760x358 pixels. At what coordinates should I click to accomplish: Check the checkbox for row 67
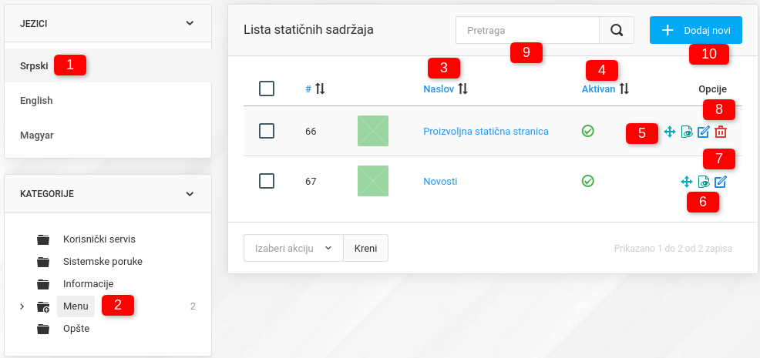[x=267, y=181]
